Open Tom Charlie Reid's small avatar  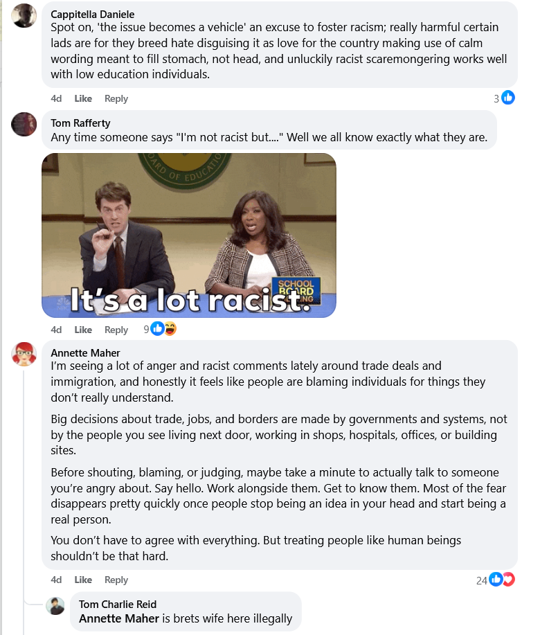(55, 606)
